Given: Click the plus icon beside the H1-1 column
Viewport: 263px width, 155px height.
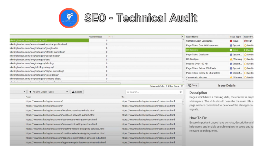Looking at the screenshot, I should (183, 37).
